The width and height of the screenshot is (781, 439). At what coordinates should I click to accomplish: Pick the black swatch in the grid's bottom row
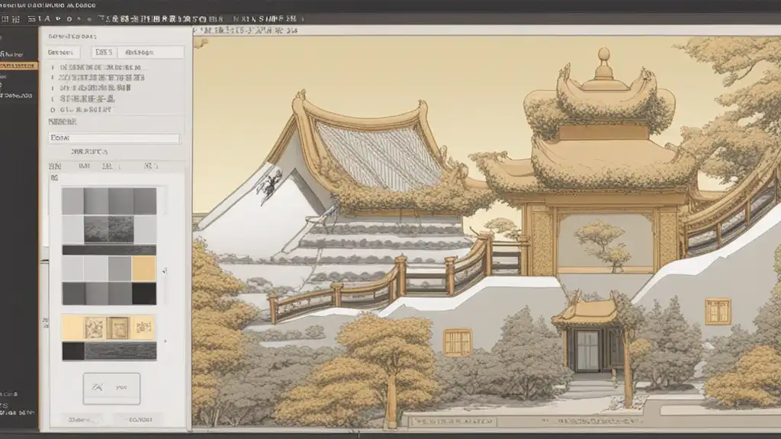[143, 293]
